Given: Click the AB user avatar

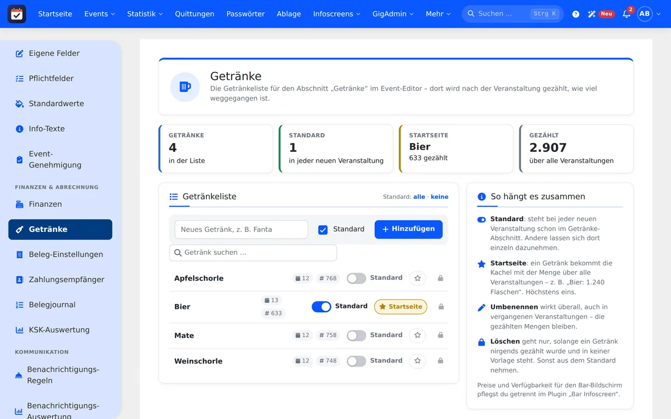Looking at the screenshot, I should [645, 14].
